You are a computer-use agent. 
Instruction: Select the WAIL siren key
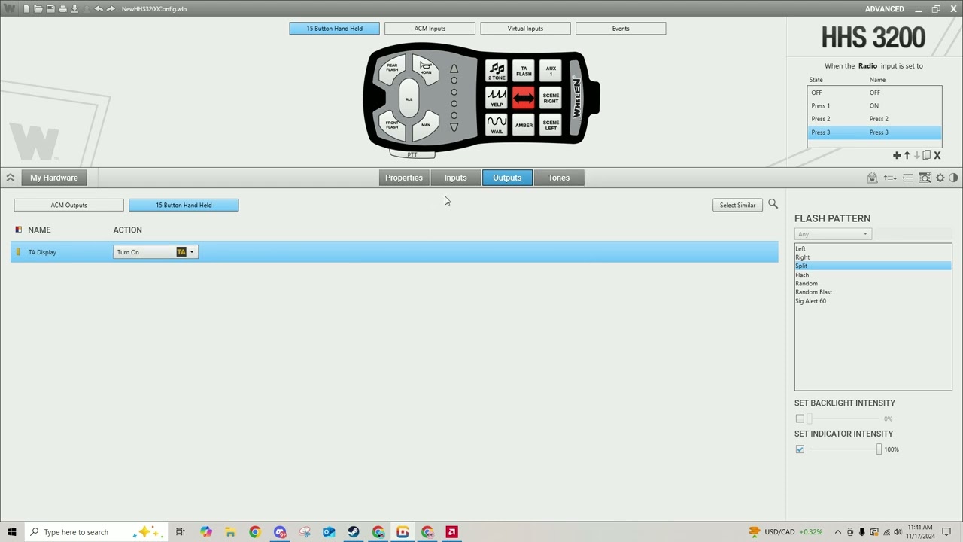coord(497,125)
